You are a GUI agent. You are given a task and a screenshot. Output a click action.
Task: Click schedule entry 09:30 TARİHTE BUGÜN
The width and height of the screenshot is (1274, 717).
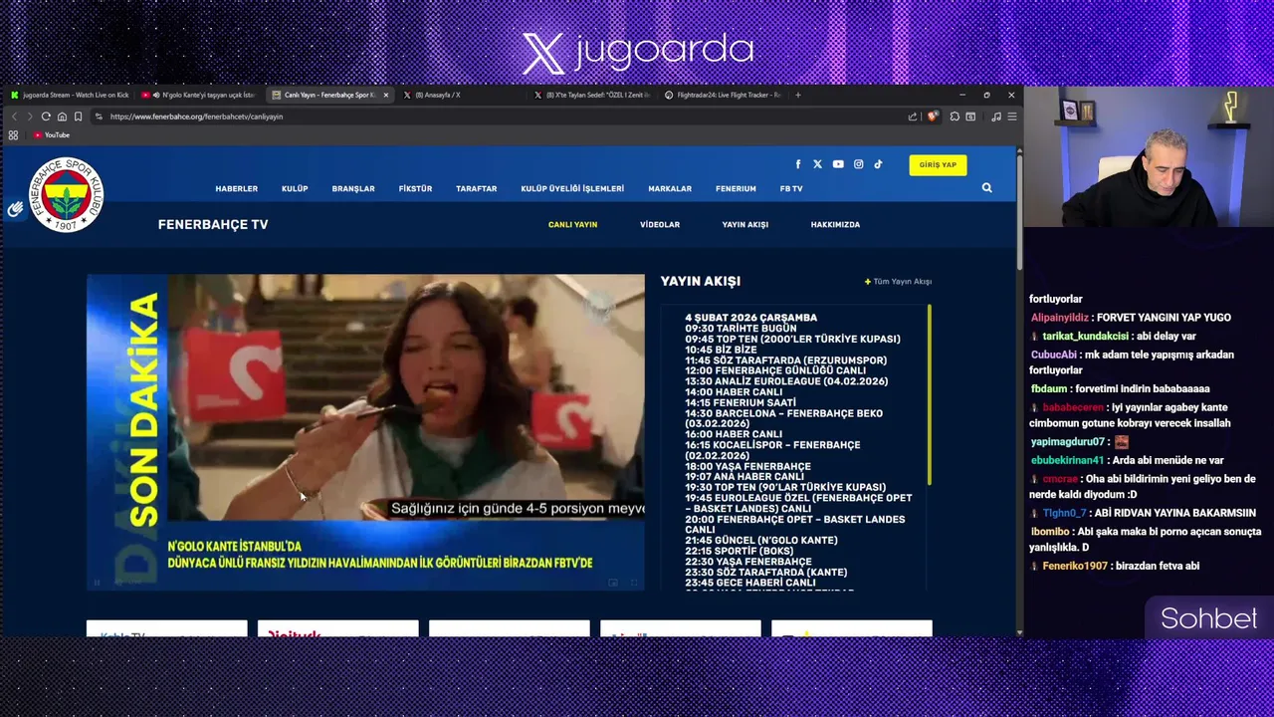pos(741,329)
